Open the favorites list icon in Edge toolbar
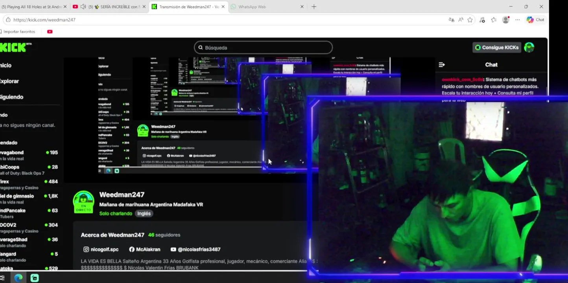Screen dimensions: 568x283 [x=494, y=20]
